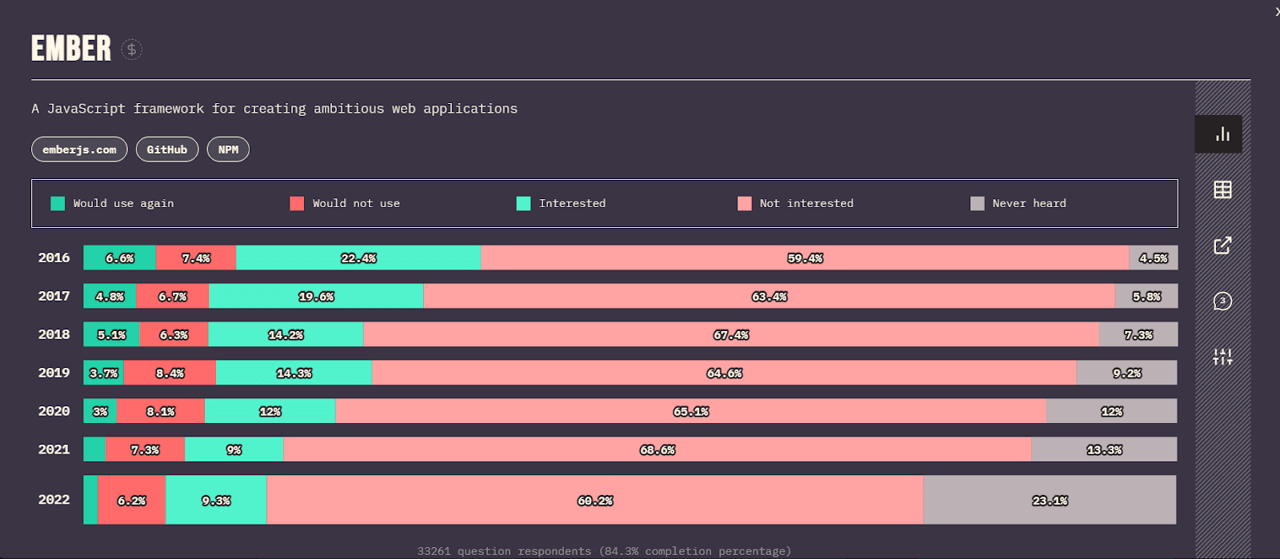Click the share/export chart icon

click(1222, 246)
